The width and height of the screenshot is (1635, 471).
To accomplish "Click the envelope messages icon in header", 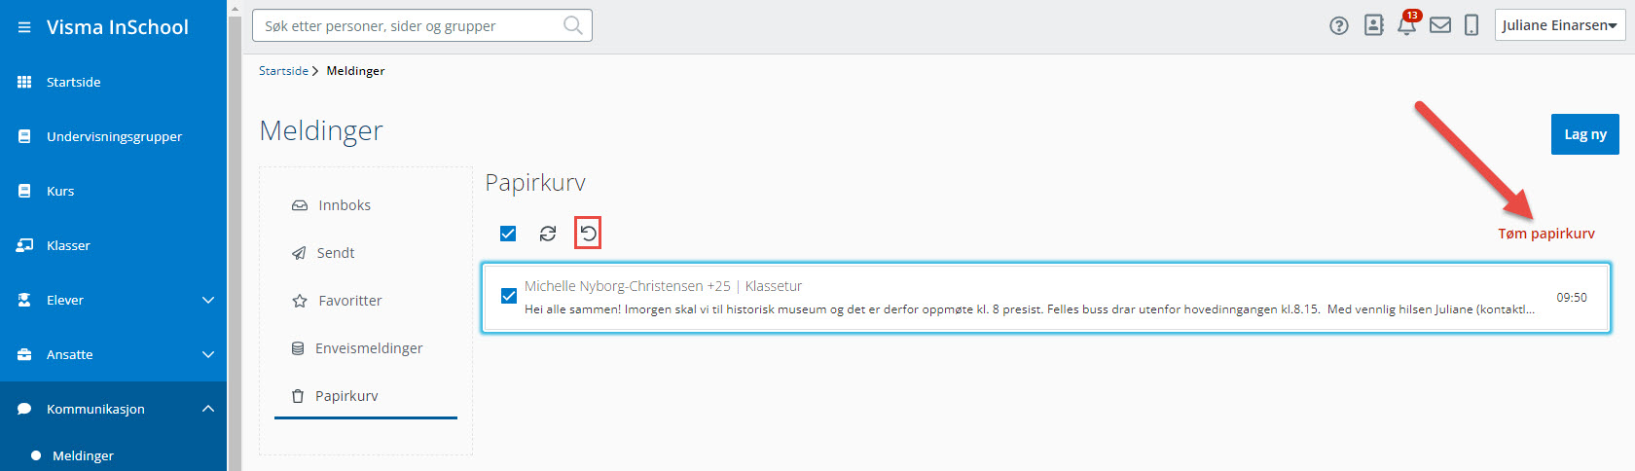I will pos(1440,25).
